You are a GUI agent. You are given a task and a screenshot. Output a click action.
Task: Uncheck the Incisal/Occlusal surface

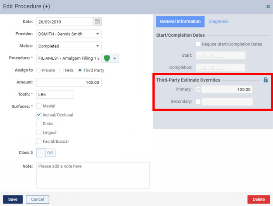[38, 115]
